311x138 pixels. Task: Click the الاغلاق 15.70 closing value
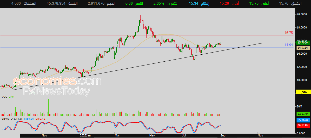click(x=284, y=4)
